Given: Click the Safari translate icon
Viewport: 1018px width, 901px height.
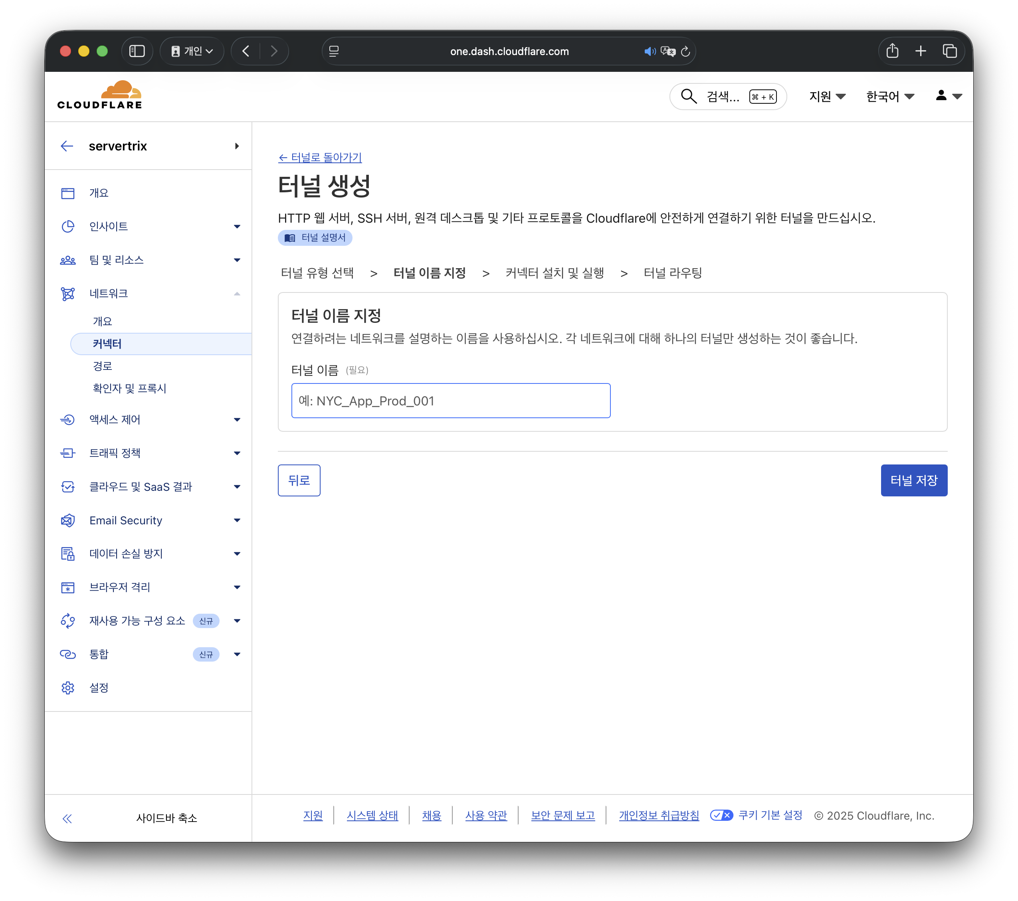Looking at the screenshot, I should click(x=667, y=51).
